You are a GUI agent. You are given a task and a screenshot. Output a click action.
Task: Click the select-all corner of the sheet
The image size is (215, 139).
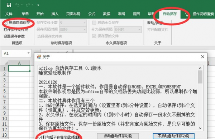6,63
